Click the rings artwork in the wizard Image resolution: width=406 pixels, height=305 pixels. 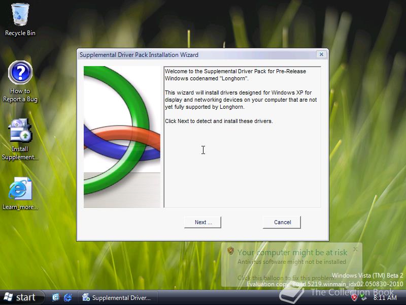(122, 137)
